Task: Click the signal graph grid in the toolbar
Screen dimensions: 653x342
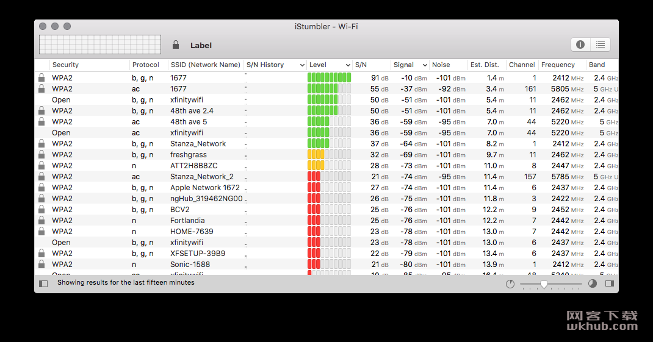Action: 100,45
